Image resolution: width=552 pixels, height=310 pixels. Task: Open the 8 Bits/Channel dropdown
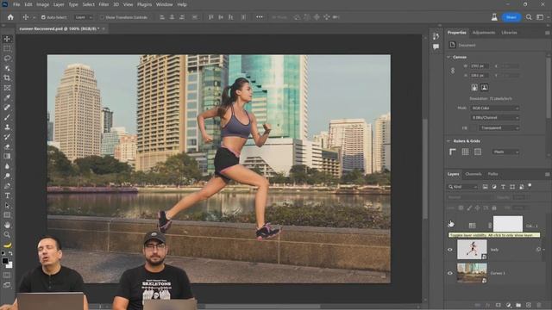pos(495,118)
